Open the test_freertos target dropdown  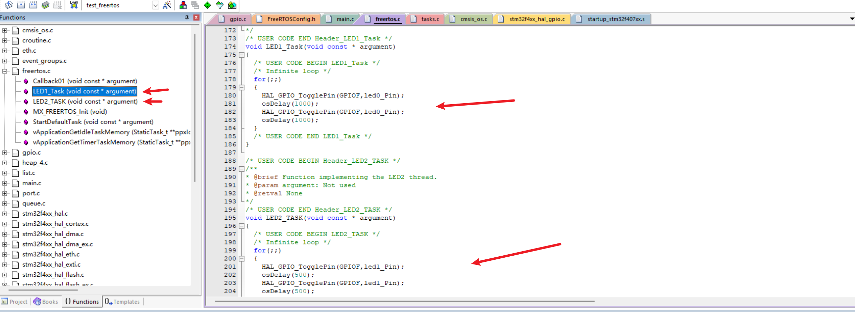155,5
